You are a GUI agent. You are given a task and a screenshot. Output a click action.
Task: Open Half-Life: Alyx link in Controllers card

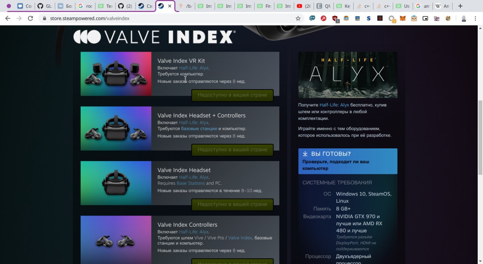pyautogui.click(x=194, y=232)
